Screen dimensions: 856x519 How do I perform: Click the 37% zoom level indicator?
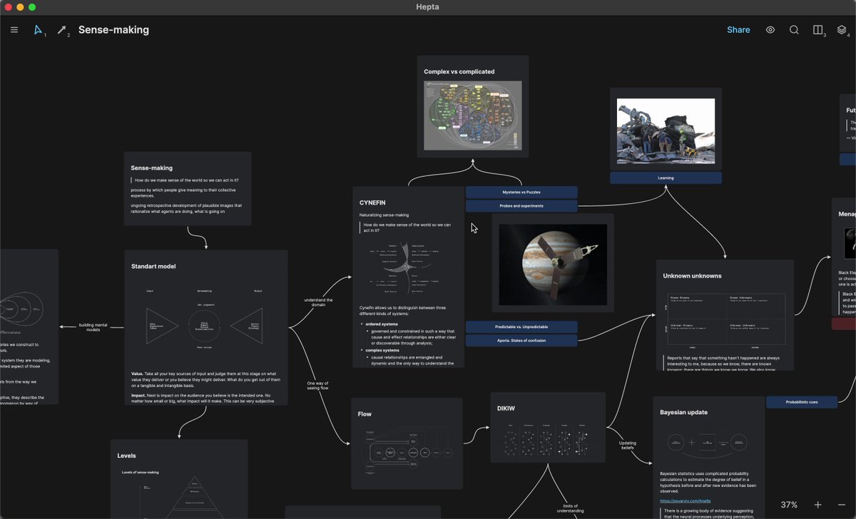coord(789,505)
